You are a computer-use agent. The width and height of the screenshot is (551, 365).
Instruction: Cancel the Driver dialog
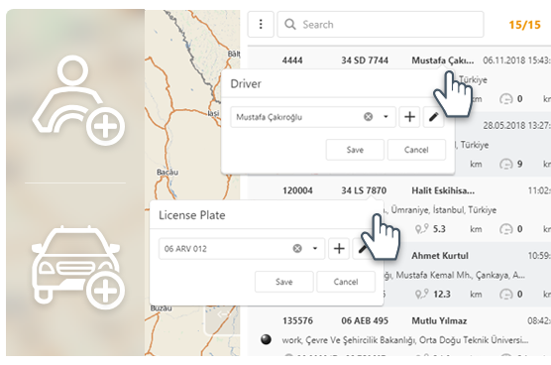click(416, 150)
